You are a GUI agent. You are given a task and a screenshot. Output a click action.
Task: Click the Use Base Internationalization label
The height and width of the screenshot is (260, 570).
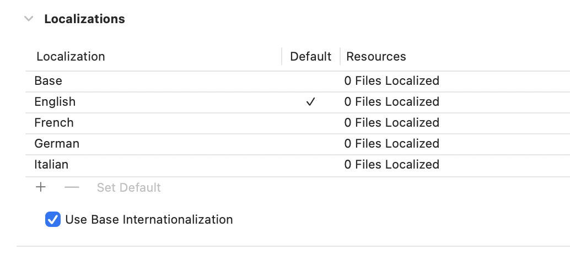pos(149,220)
